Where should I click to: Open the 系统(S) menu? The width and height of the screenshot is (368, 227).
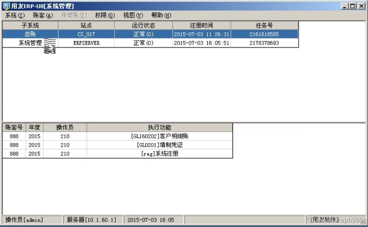pos(15,16)
